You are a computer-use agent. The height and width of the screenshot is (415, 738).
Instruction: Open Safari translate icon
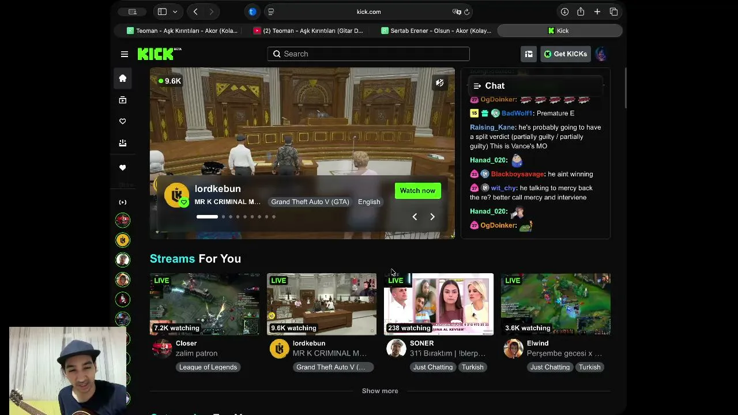tap(456, 12)
